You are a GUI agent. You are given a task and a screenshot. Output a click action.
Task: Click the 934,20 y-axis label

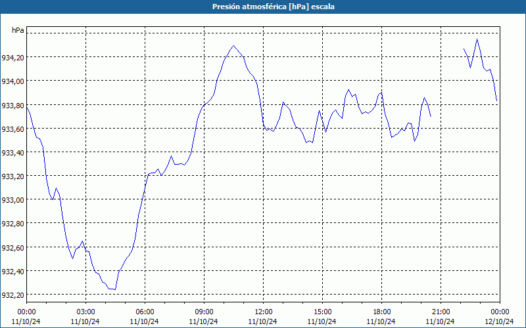pyautogui.click(x=12, y=58)
